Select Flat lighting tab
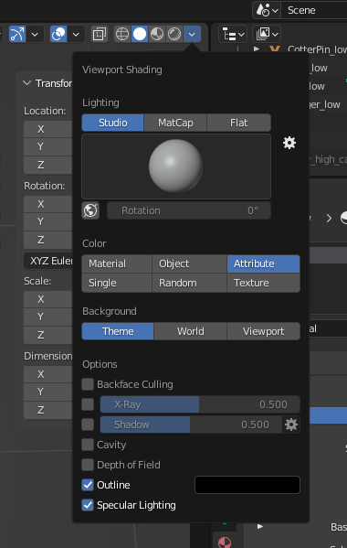 (239, 123)
